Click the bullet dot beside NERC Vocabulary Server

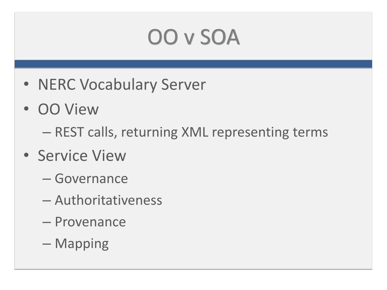click(x=26, y=84)
